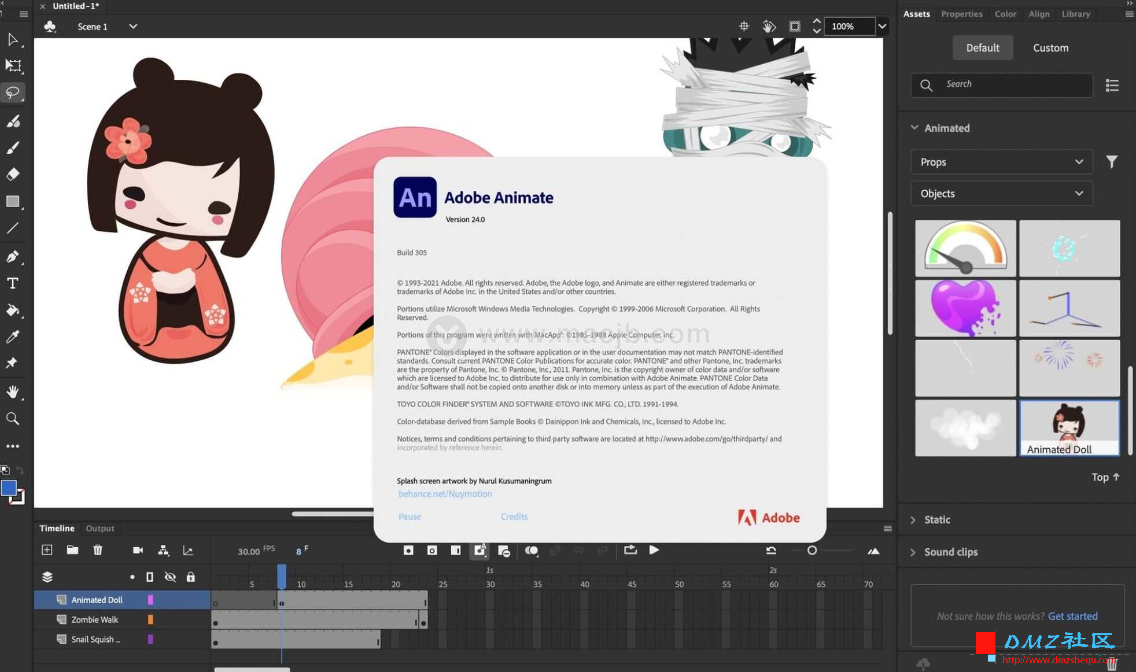The width and height of the screenshot is (1136, 672).
Task: Select the Line tool
Action: click(x=13, y=228)
